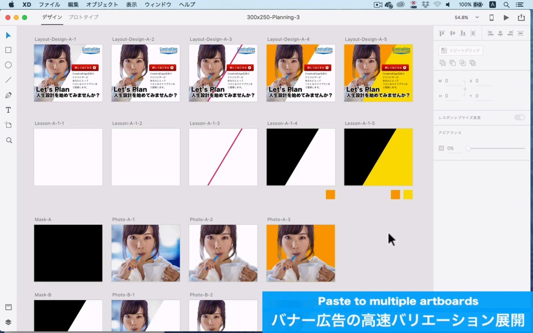
Task: Align selection to bottom edges
Action: pyautogui.click(x=463, y=33)
